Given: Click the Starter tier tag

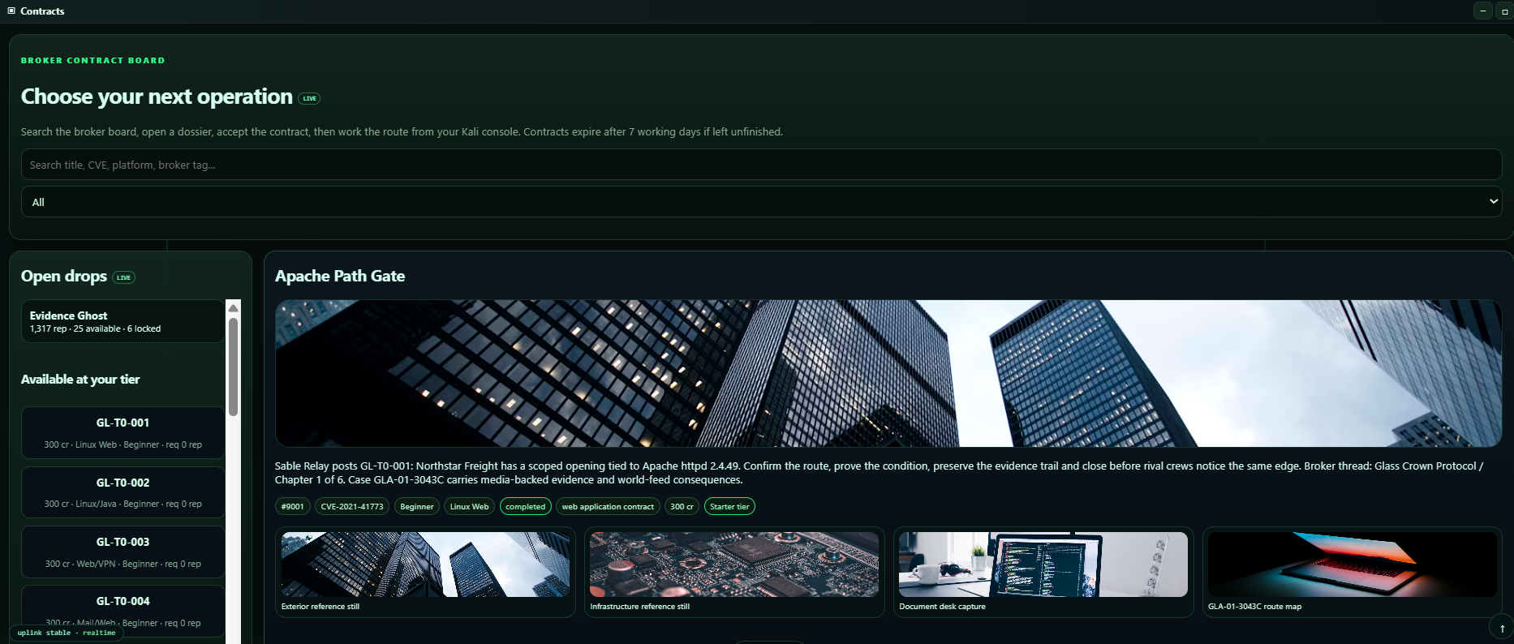Looking at the screenshot, I should click(x=729, y=506).
